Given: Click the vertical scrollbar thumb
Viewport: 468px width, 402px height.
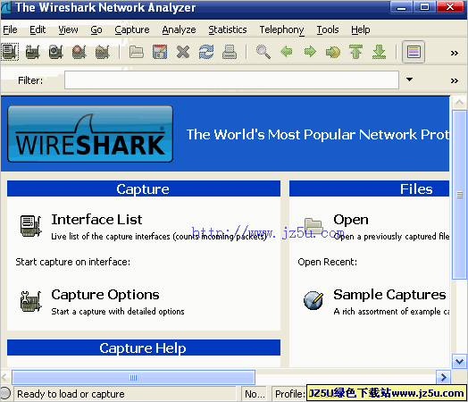Looking at the screenshot, I should pyautogui.click(x=459, y=195).
